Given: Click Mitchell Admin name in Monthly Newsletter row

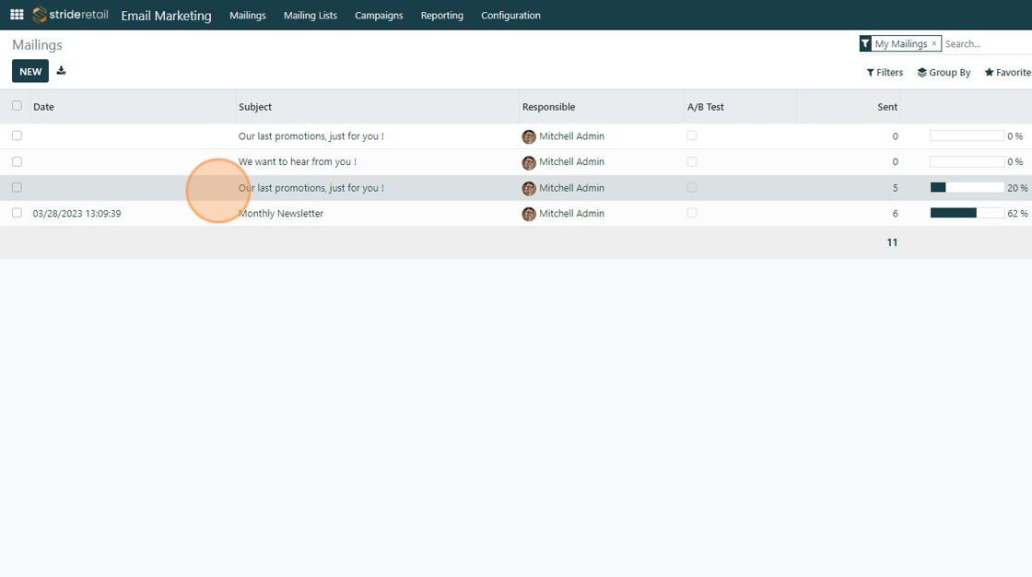Looking at the screenshot, I should pos(571,214).
